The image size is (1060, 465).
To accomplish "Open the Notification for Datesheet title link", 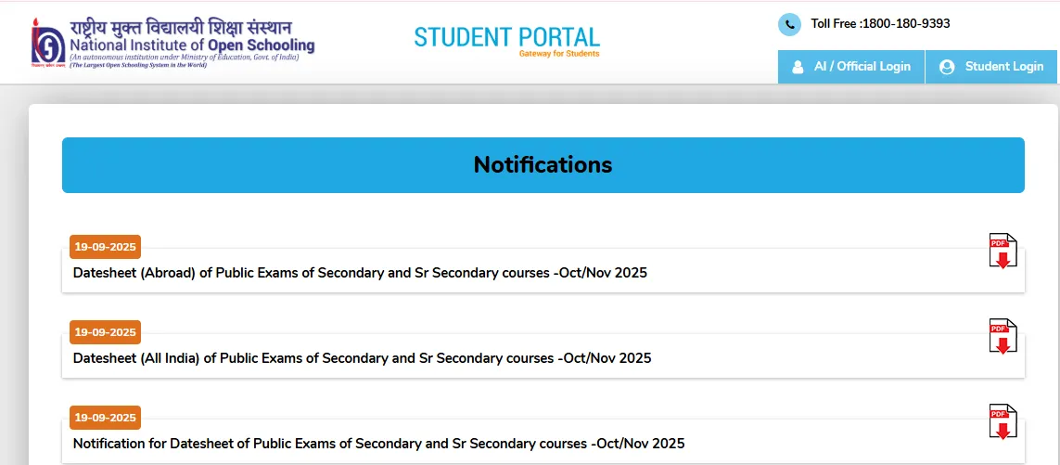I will [x=378, y=444].
